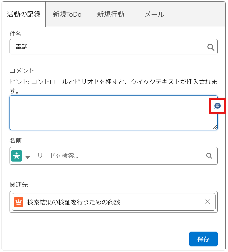Click the 保存 button
The height and width of the screenshot is (252, 228).
click(x=203, y=239)
